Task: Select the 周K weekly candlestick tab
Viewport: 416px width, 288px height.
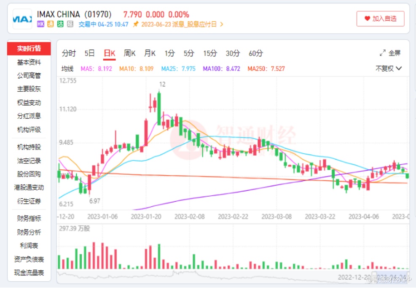Action: (129, 53)
